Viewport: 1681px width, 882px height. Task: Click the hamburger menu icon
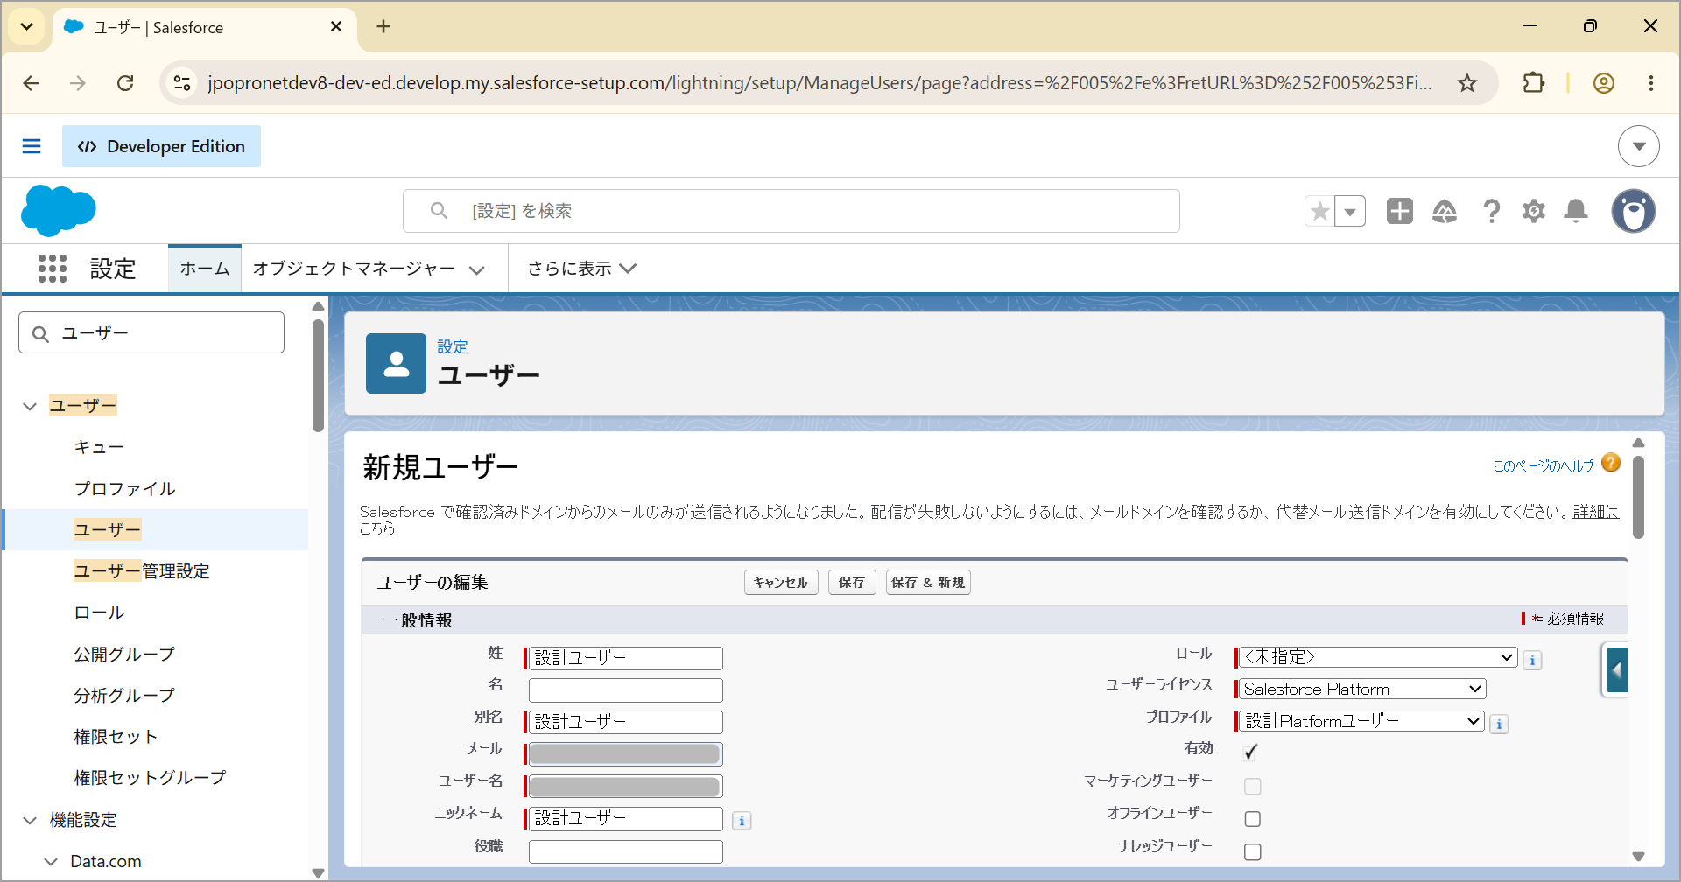tap(32, 146)
